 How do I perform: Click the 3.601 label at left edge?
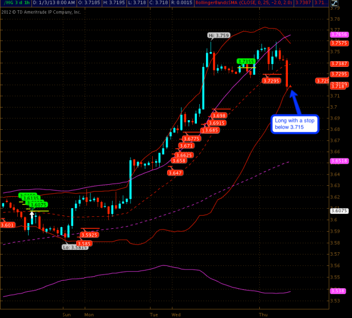coord(7,225)
